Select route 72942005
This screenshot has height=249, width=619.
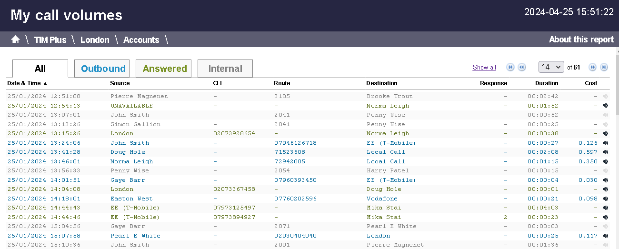[290, 161]
